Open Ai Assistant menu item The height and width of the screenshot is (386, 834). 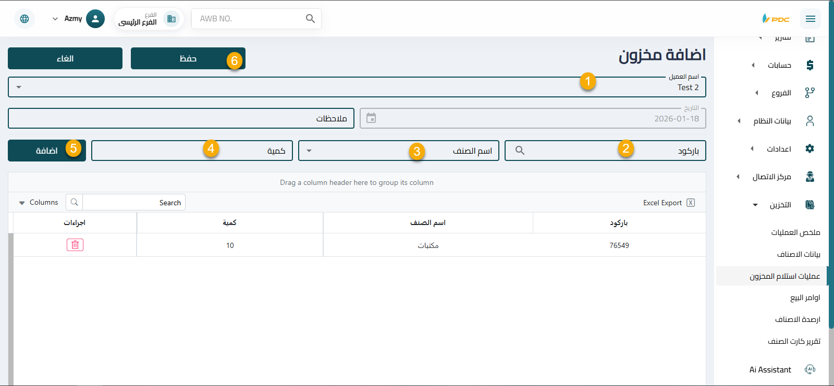tap(771, 369)
